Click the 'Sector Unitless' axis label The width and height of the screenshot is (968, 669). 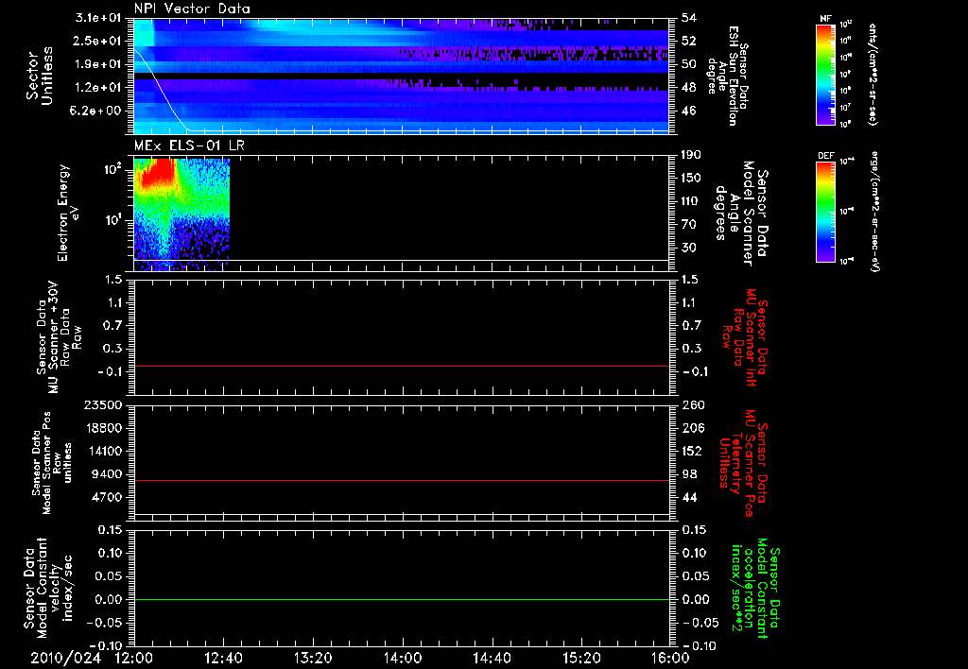(40, 76)
